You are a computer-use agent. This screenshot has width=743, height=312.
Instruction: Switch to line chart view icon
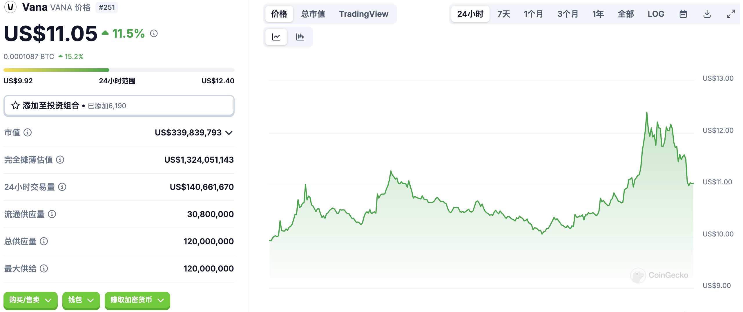coord(276,37)
